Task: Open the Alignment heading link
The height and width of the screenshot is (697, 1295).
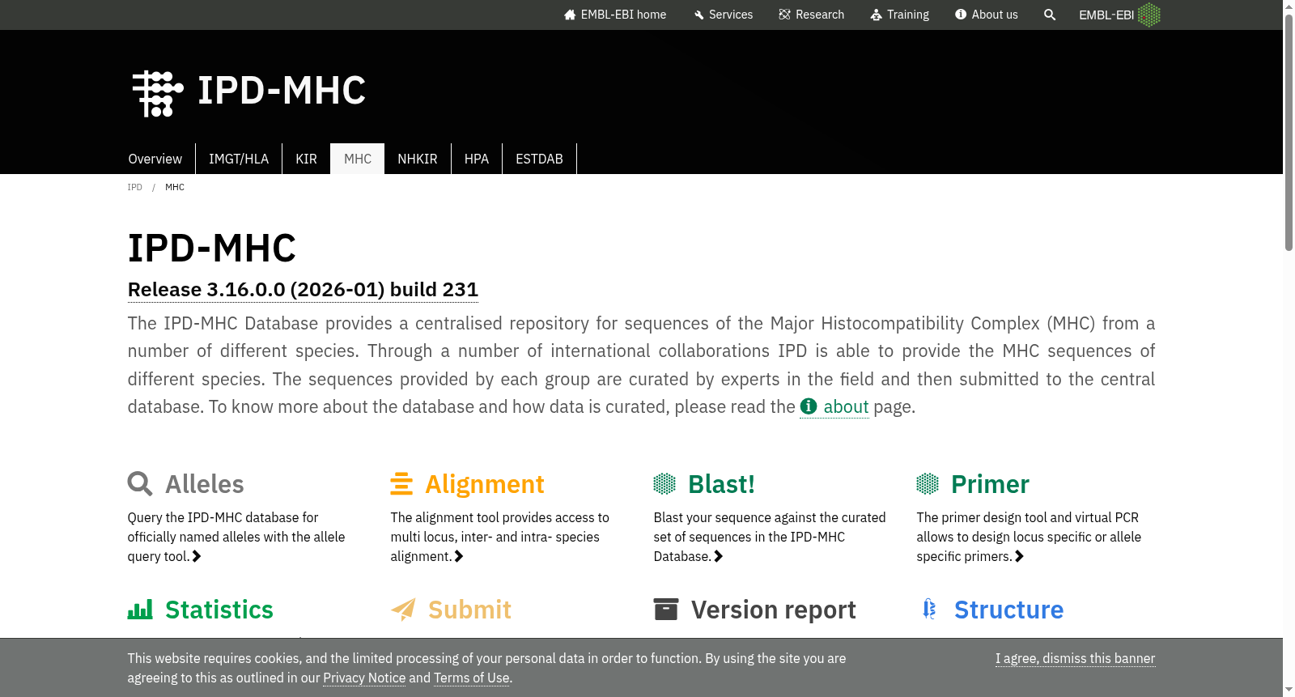Action: click(485, 484)
